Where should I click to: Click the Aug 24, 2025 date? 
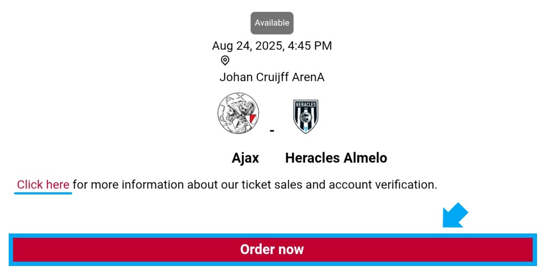coord(248,46)
